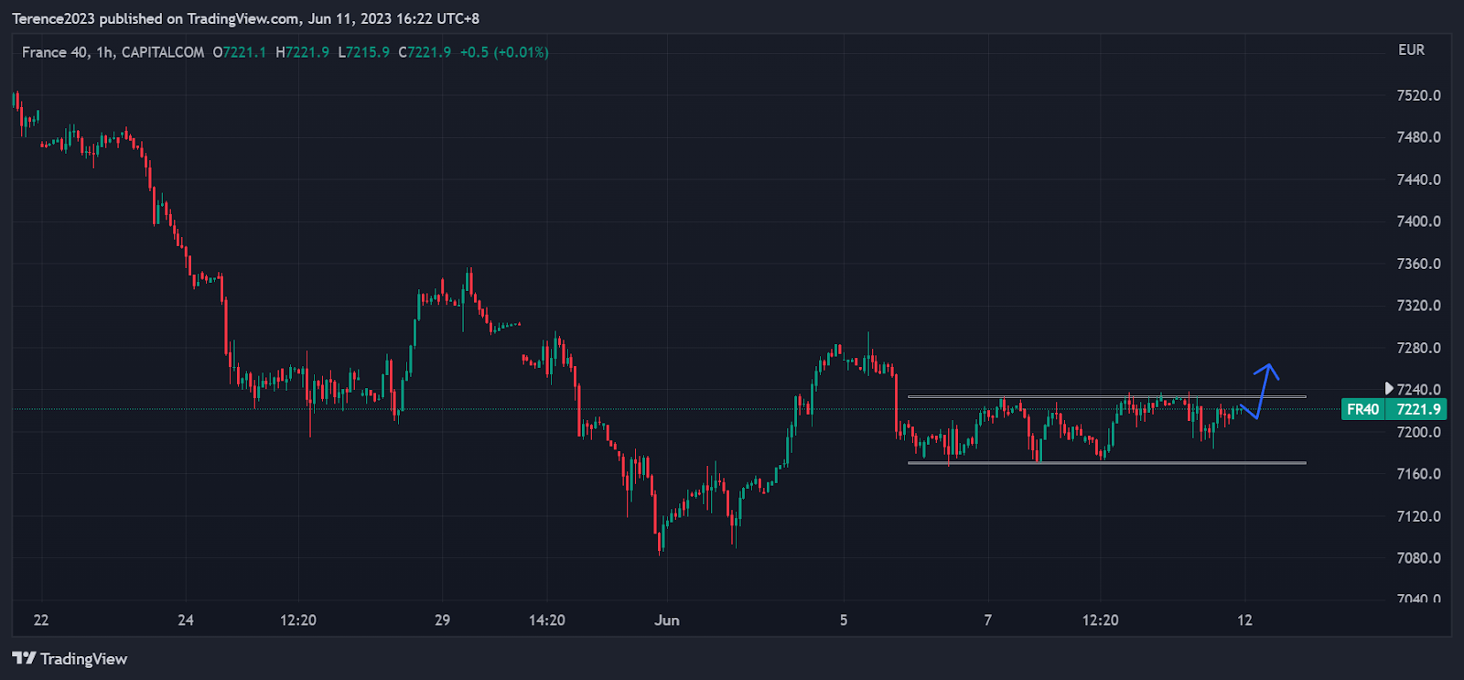
Task: Click the current price value 7221.9 label
Action: (x=1417, y=409)
